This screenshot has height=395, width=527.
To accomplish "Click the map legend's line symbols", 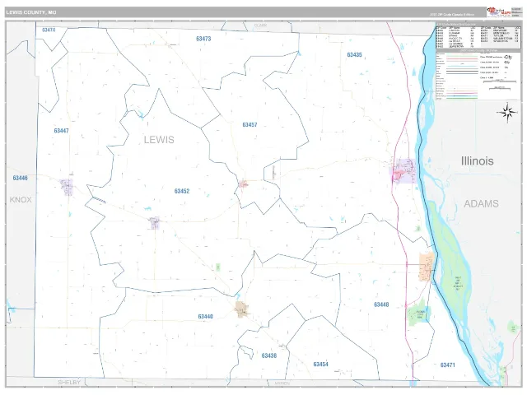I will point(462,77).
